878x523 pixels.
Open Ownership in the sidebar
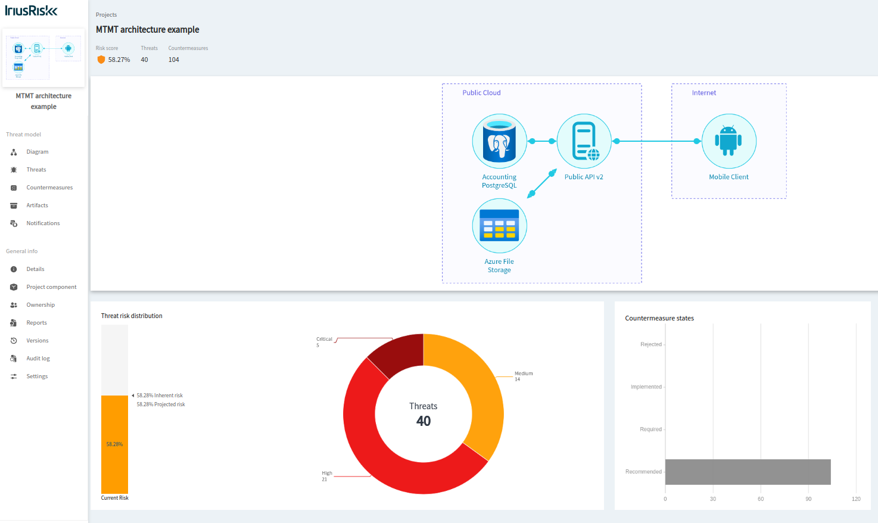[x=40, y=304]
